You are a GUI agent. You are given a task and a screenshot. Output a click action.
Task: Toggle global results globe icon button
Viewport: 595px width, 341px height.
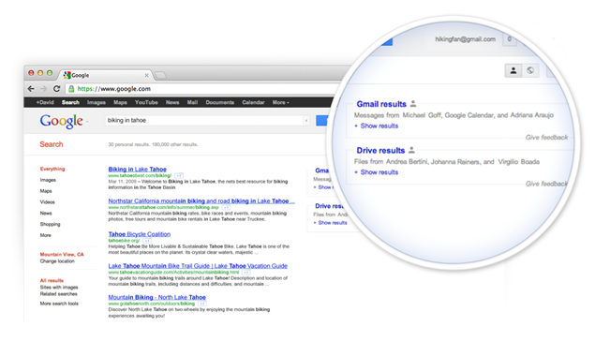tap(530, 70)
